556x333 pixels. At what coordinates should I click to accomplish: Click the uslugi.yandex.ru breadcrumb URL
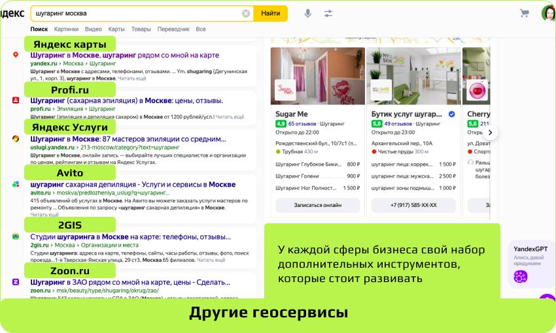[x=105, y=148]
